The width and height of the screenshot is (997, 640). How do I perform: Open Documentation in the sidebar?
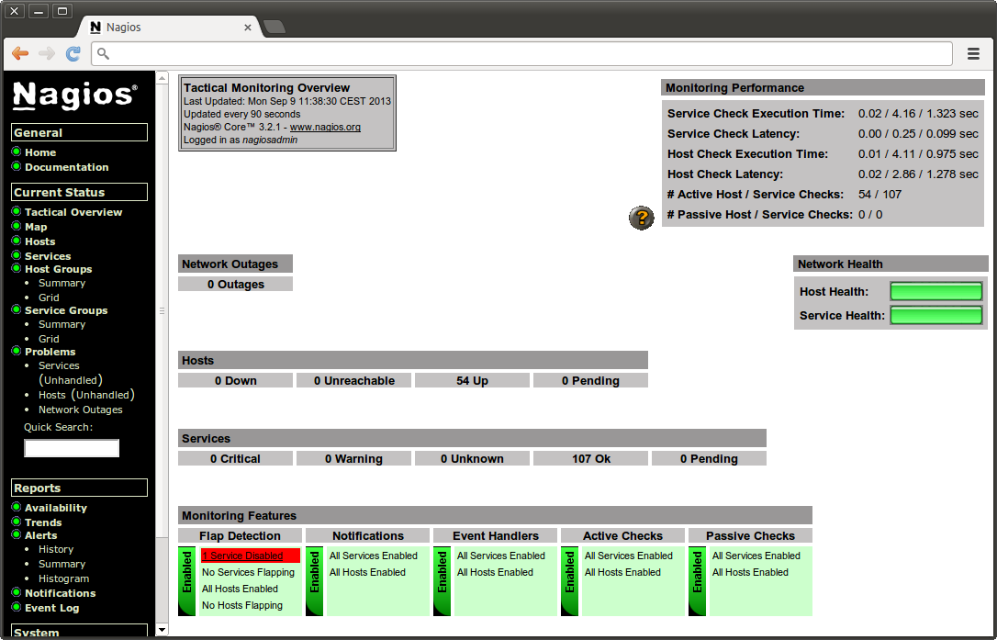tap(67, 167)
